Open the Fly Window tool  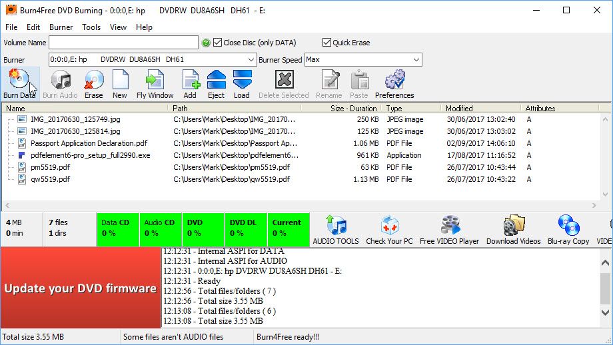point(155,84)
